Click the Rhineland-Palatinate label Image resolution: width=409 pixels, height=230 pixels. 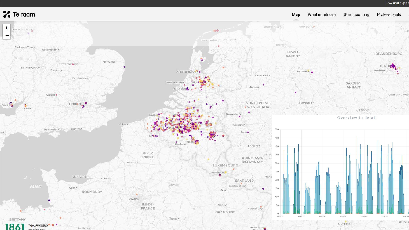[253, 160]
